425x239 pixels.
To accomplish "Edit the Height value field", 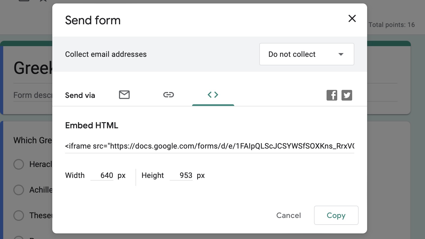I will point(181,176).
